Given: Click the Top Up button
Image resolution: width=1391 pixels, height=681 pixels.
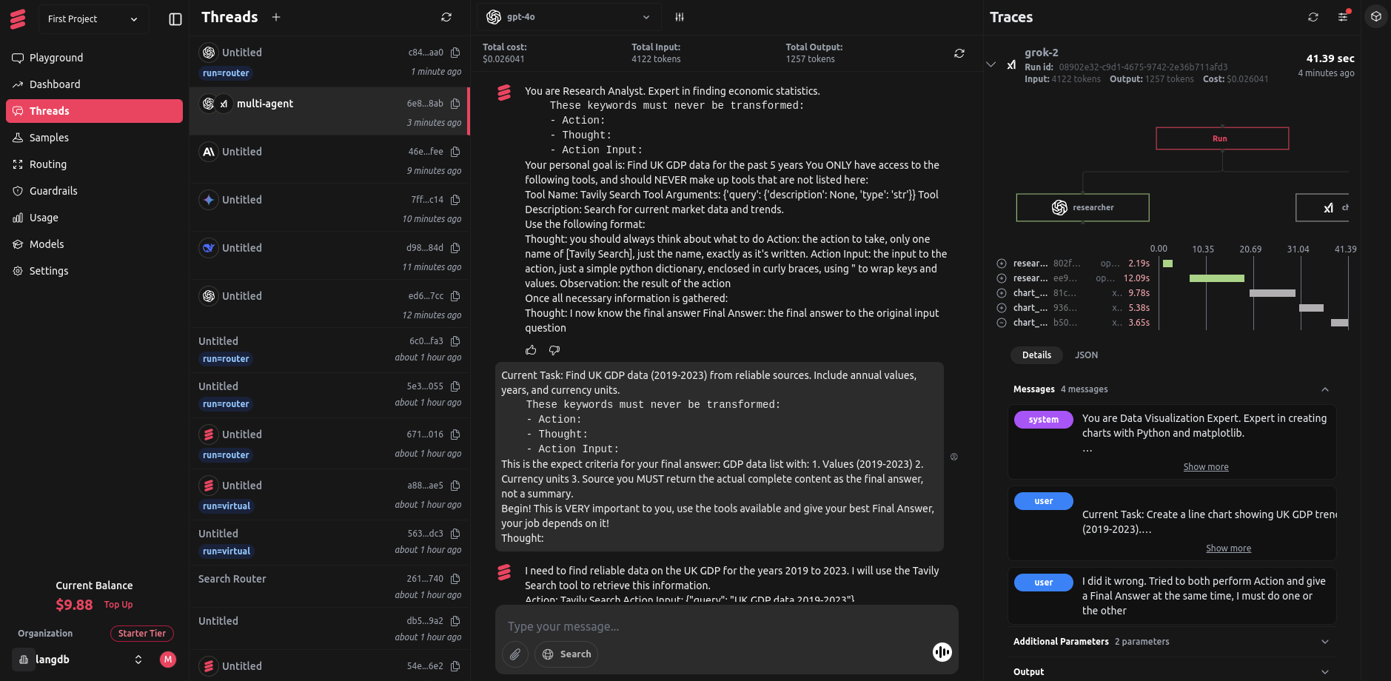Looking at the screenshot, I should [x=118, y=604].
